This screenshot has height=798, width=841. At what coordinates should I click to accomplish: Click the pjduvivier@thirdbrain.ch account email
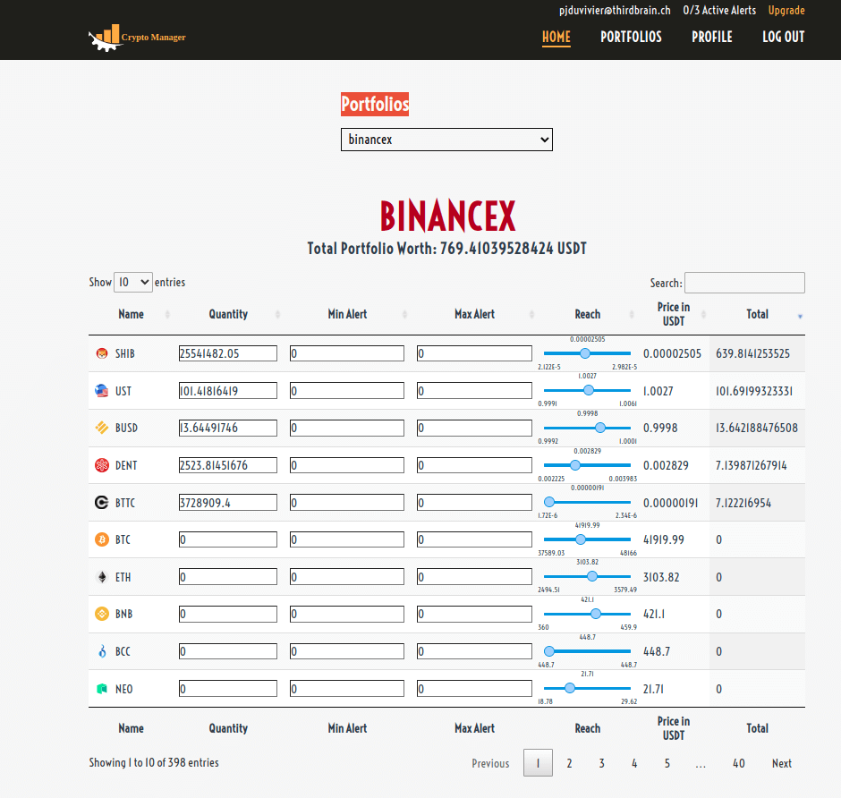click(615, 10)
